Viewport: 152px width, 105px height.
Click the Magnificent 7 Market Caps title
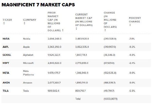pyautogui.click(x=38, y=5)
